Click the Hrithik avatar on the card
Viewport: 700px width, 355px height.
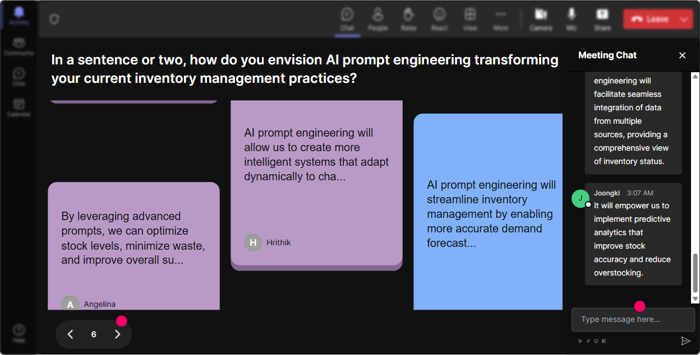[253, 242]
